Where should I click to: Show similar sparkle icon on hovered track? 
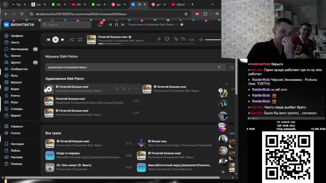point(124,89)
